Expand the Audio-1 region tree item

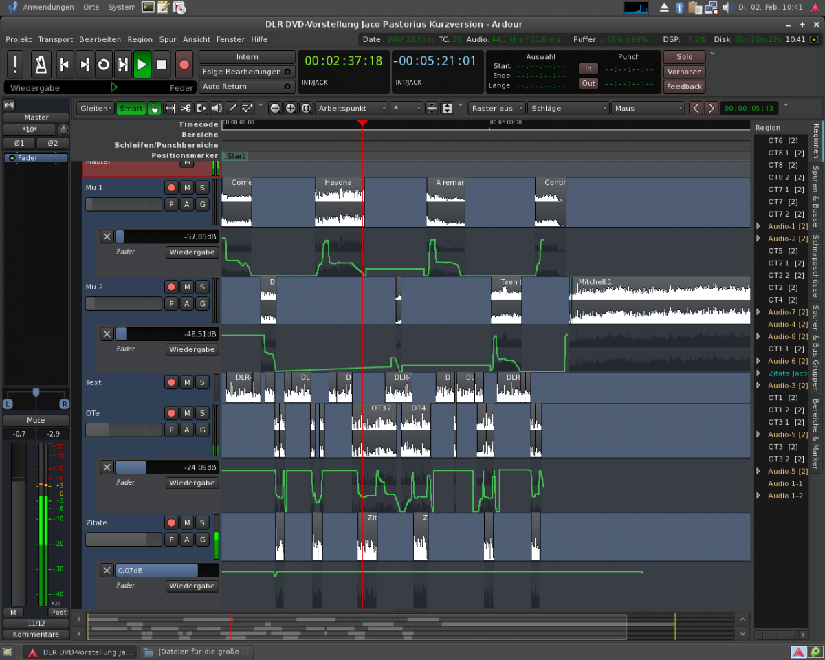(758, 226)
